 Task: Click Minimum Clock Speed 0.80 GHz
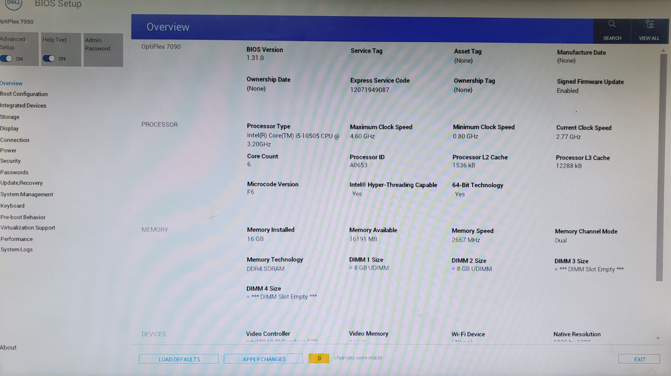tap(466, 136)
